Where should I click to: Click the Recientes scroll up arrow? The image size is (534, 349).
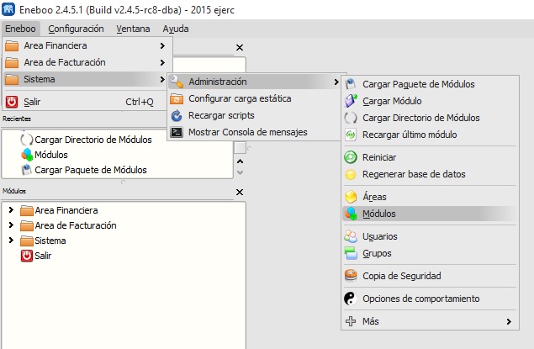click(241, 161)
